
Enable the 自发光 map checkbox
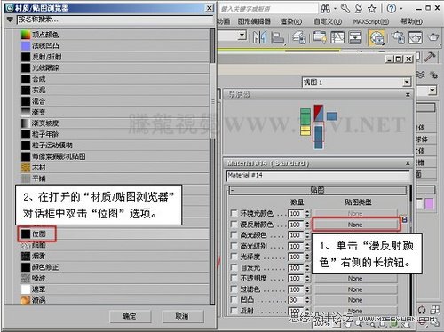(x=234, y=267)
